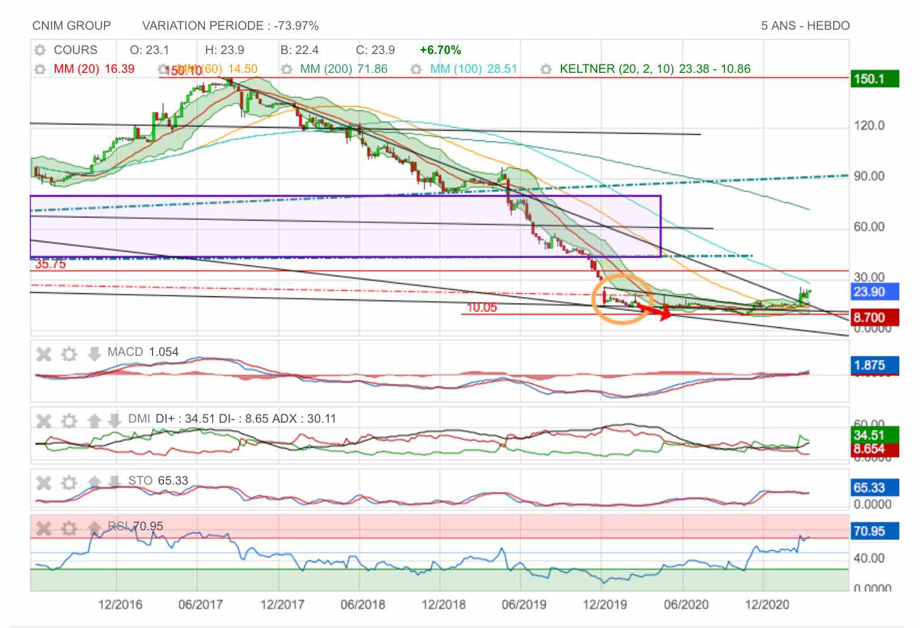Remove the DMI panel with X icon
Screen dimensions: 920x628
pos(44,420)
